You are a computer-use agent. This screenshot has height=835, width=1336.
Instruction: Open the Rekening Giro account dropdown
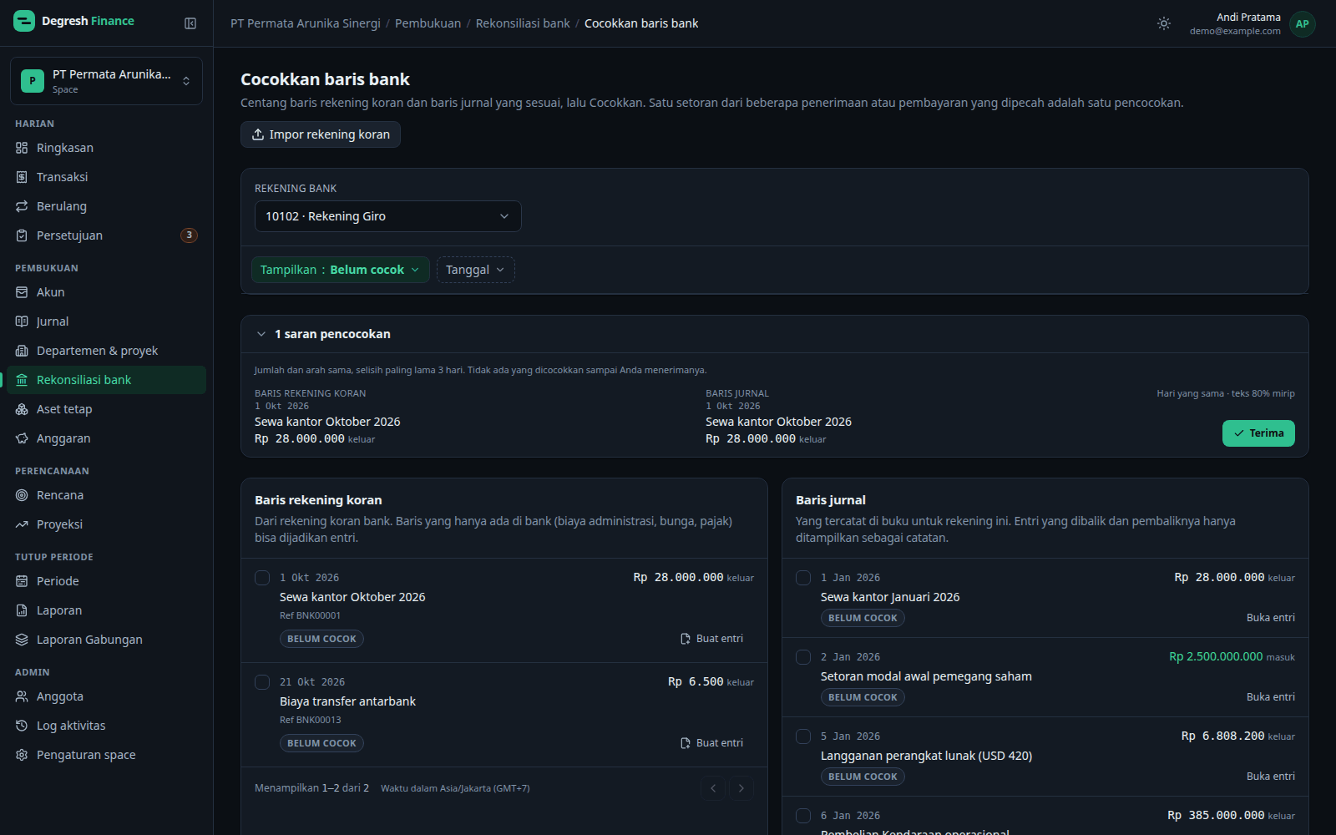click(387, 216)
